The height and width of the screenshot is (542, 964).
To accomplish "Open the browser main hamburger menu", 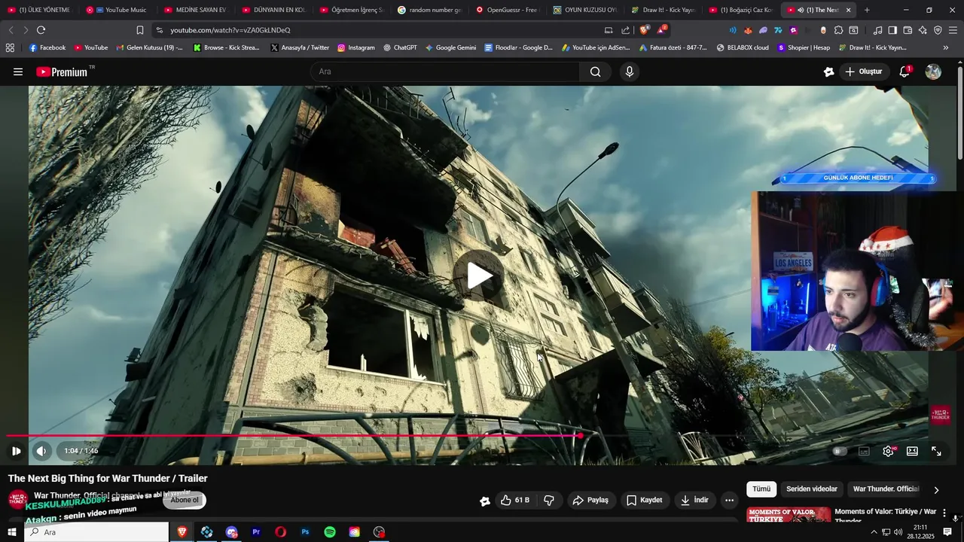I will (953, 30).
